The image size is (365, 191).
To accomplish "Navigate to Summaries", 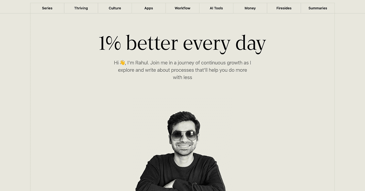I will point(318,8).
